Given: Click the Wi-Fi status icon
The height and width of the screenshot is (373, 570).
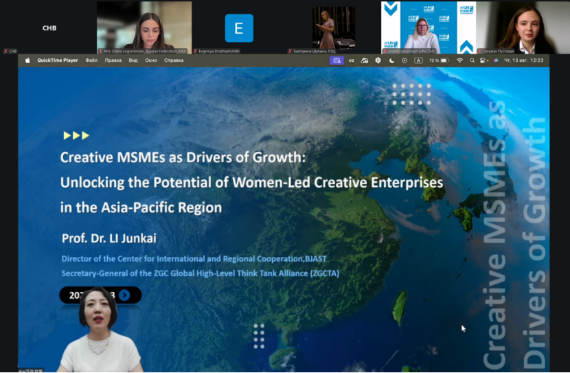Looking at the screenshot, I should click(460, 60).
